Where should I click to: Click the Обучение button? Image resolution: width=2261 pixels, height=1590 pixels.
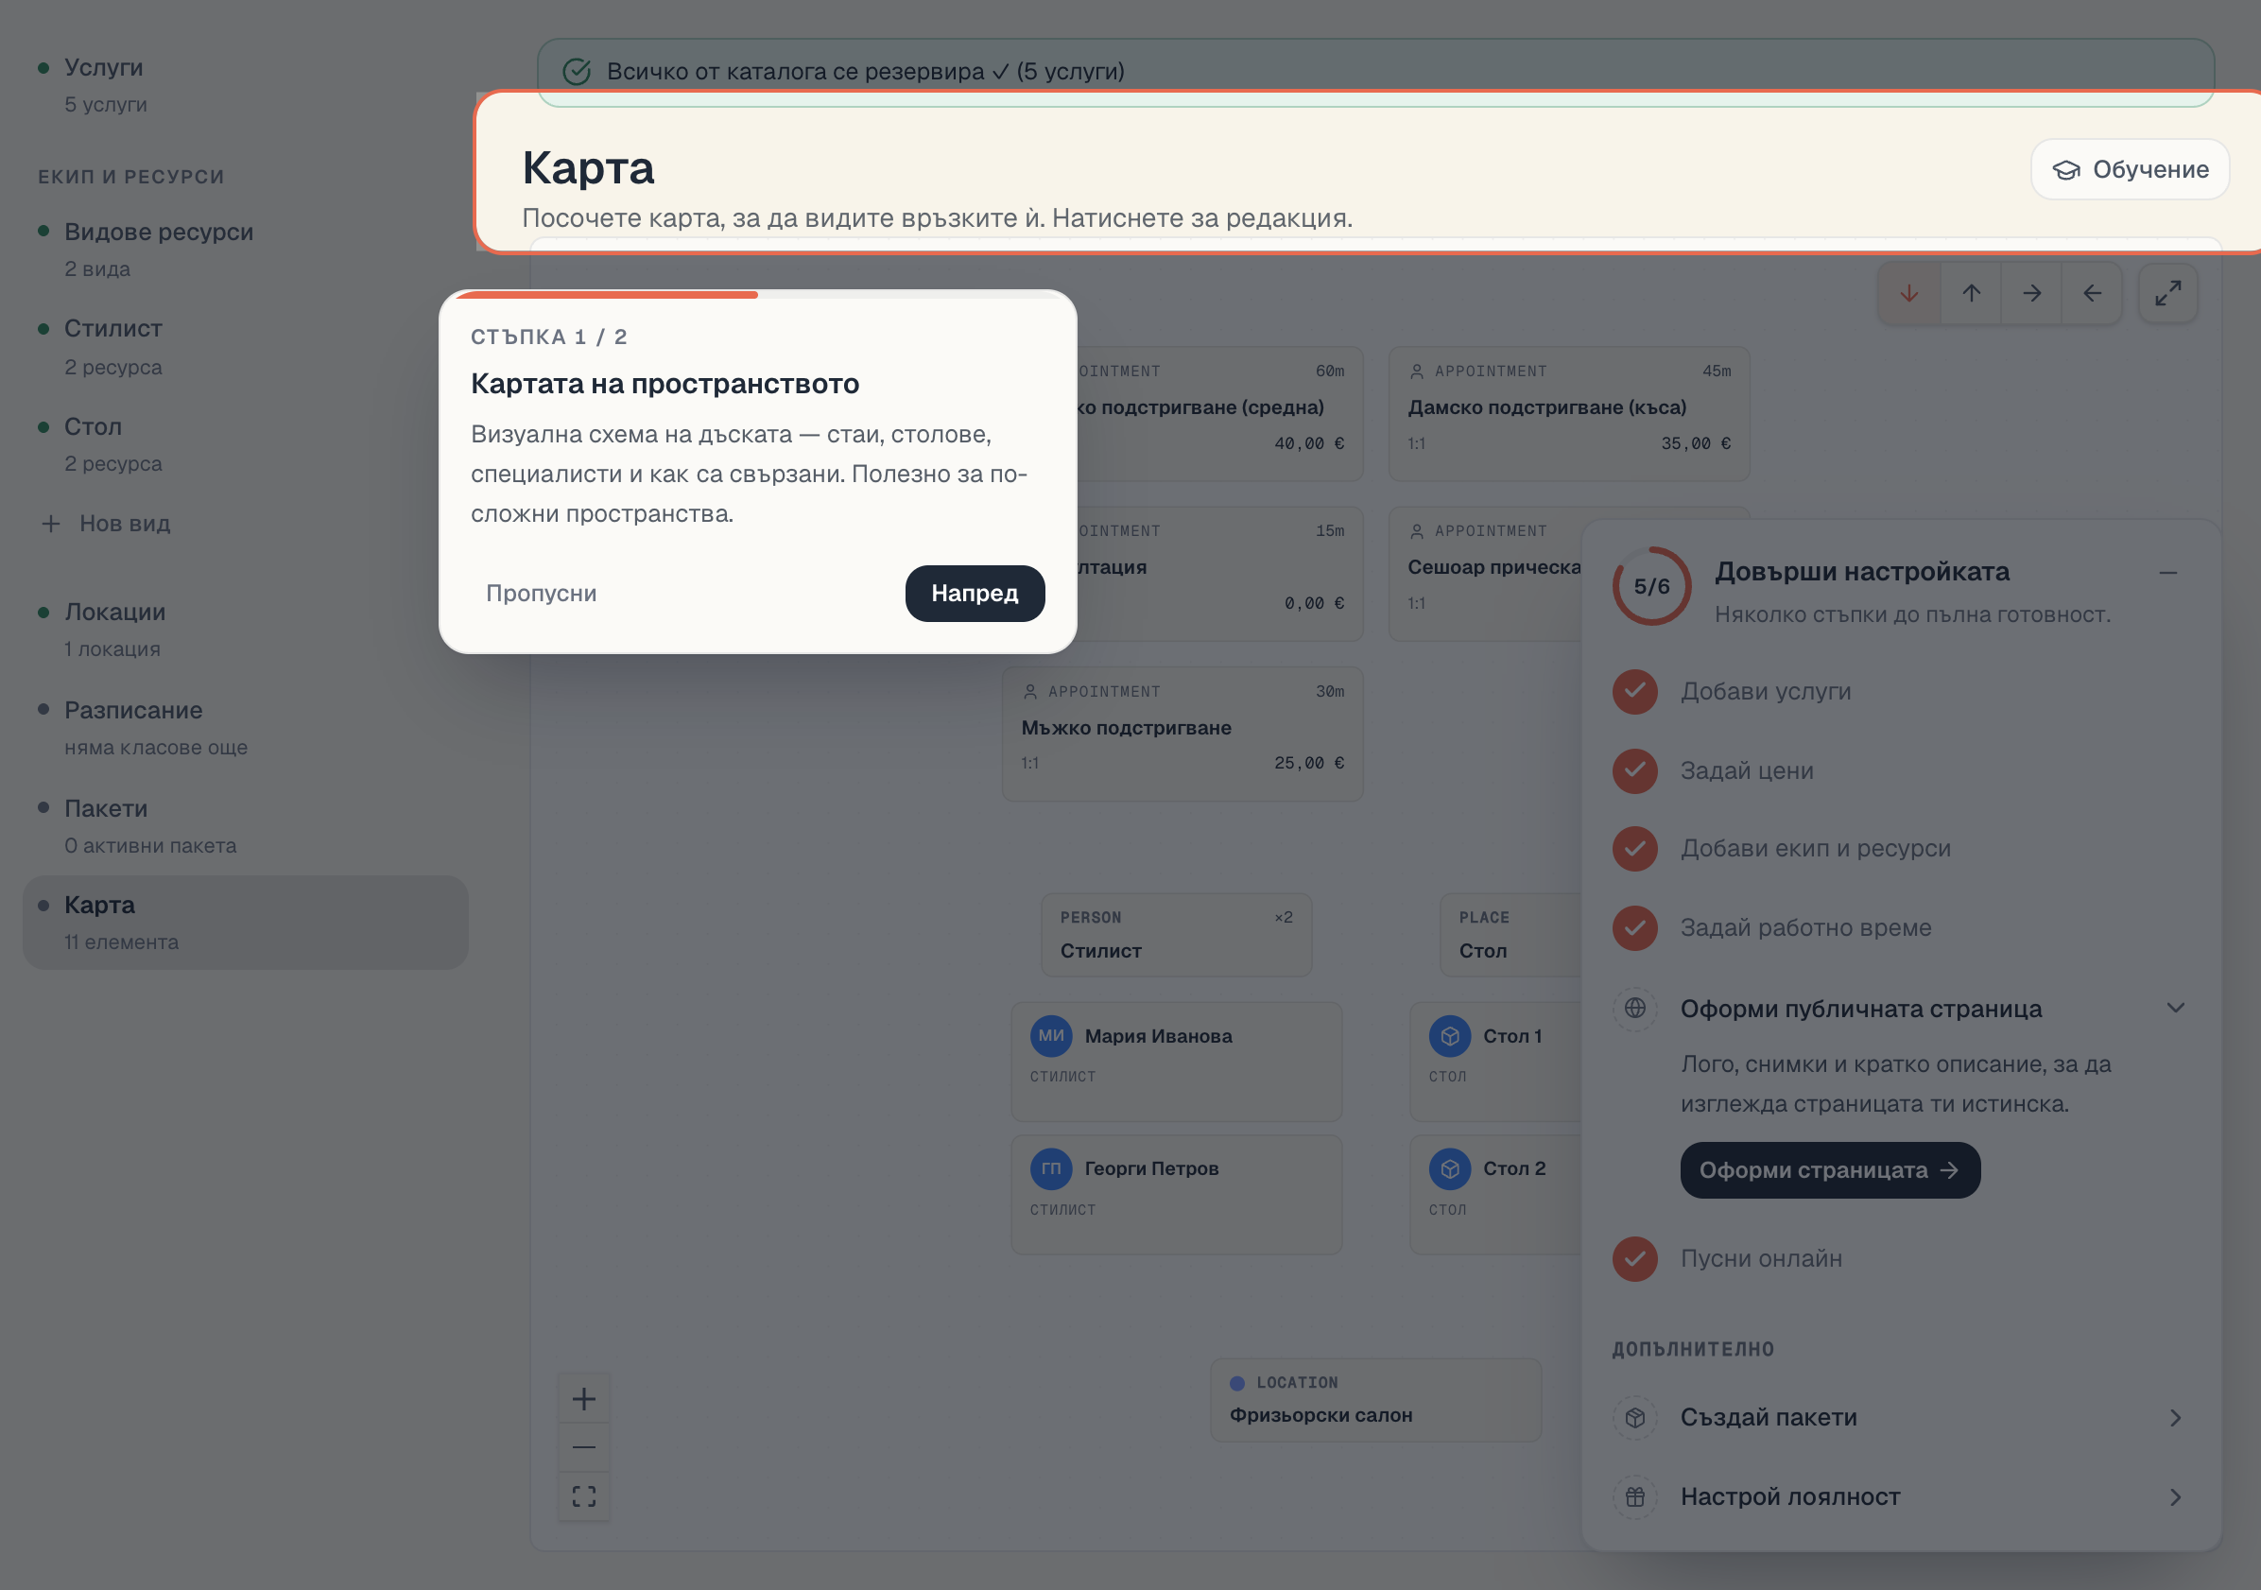(x=2130, y=169)
